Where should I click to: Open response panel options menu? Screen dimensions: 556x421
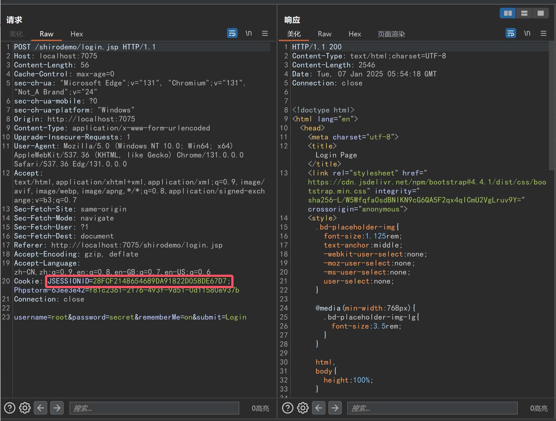pos(543,33)
